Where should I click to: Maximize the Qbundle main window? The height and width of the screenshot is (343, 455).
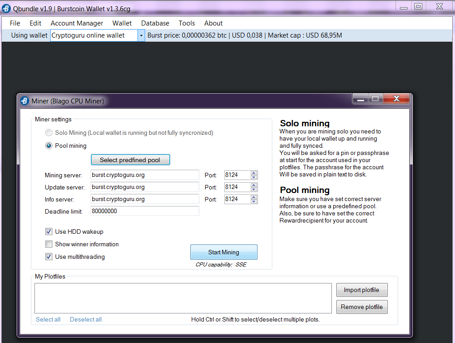pyautogui.click(x=418, y=6)
